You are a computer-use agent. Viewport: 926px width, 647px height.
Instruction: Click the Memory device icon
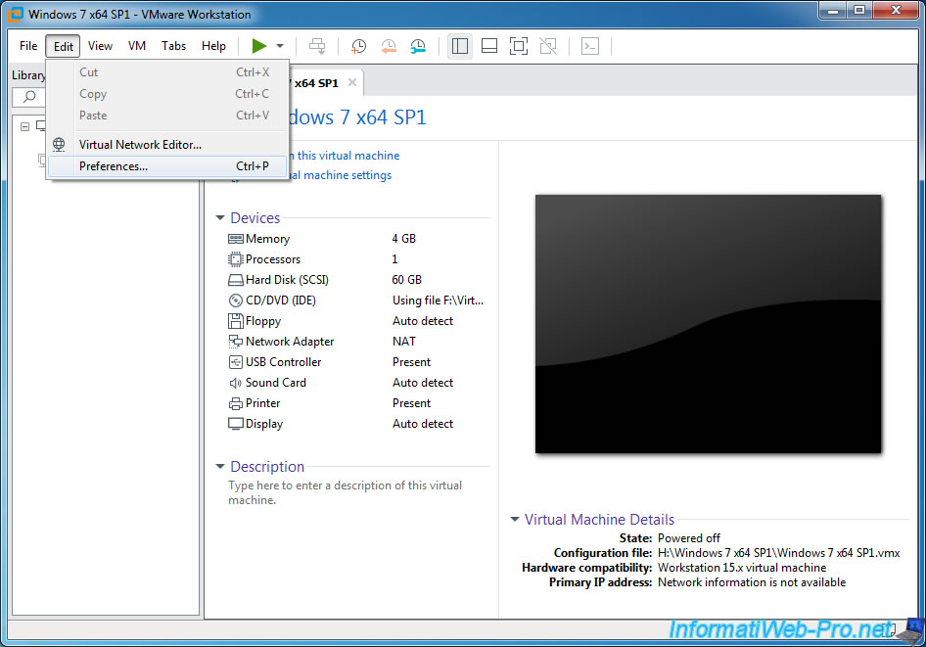click(236, 239)
